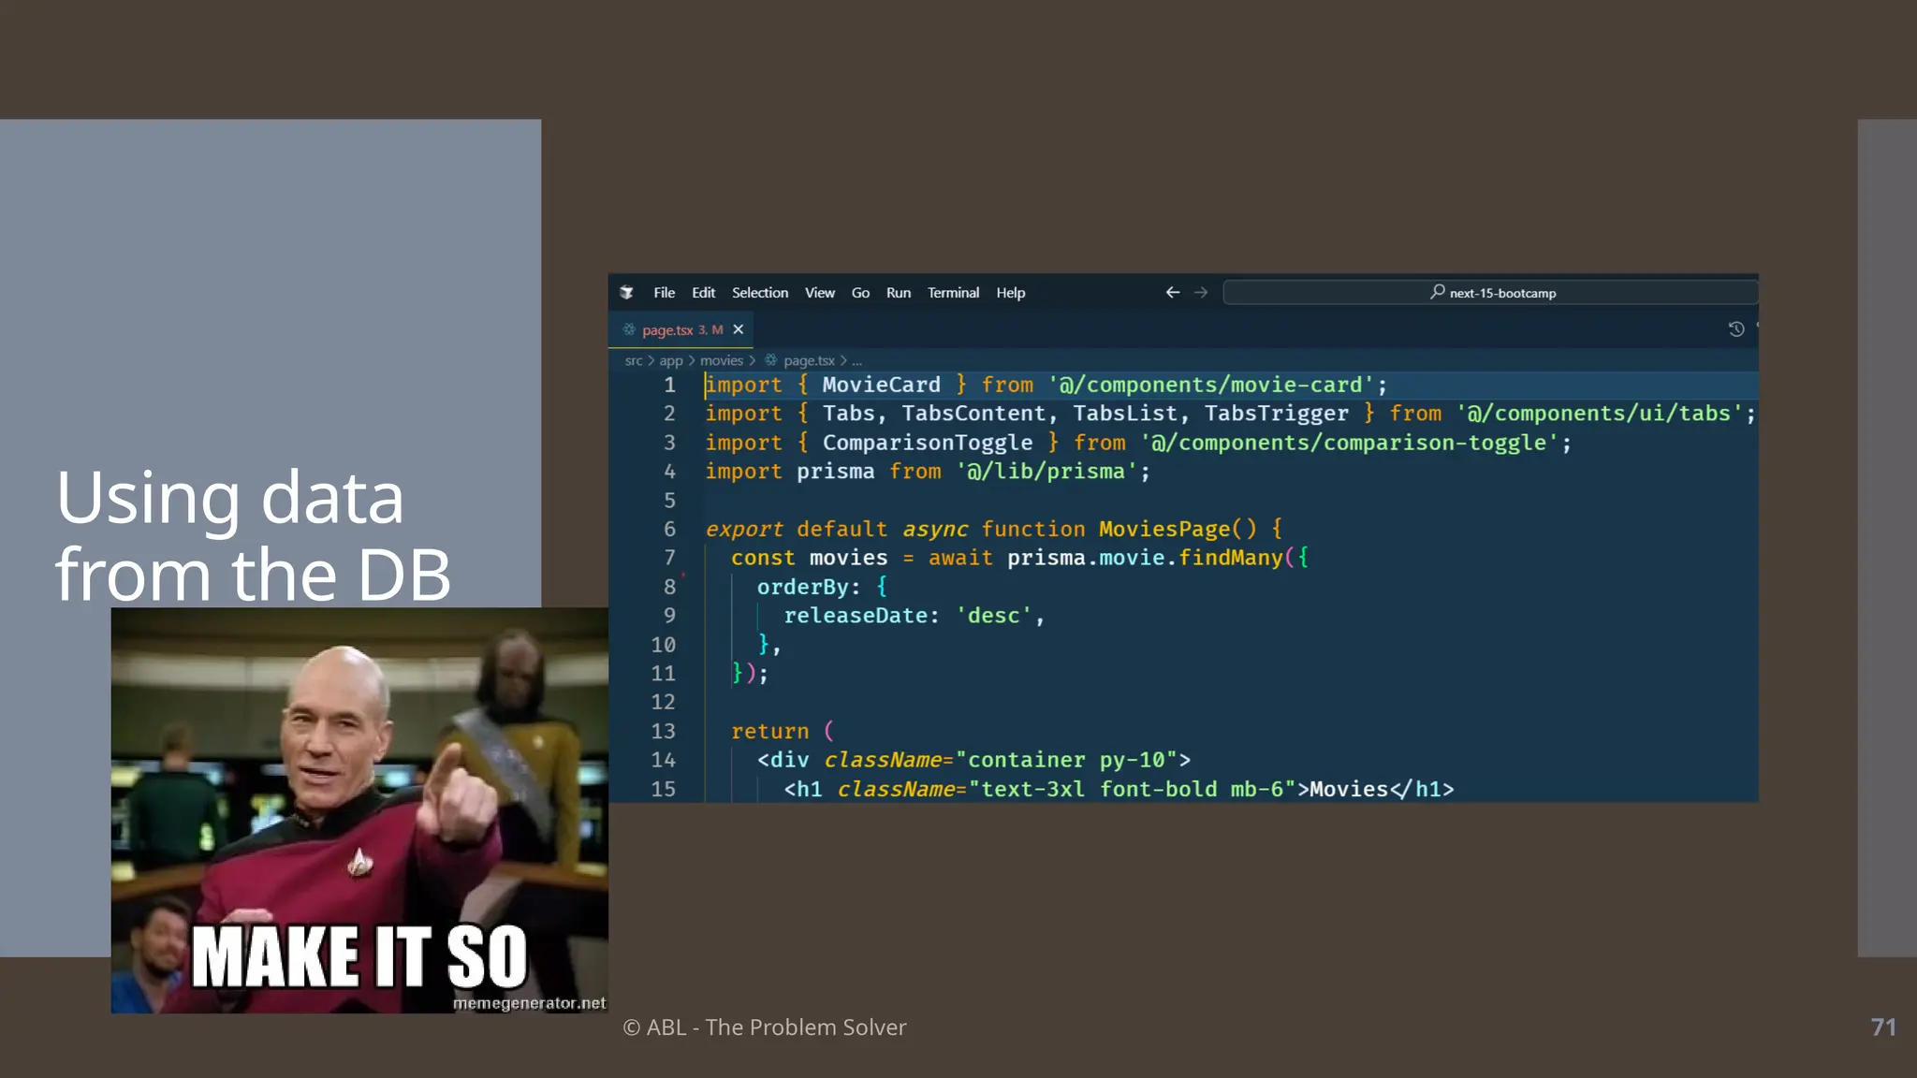Screen dimensions: 1917x1078
Task: Click the Make It So meme image
Action: pos(359,810)
